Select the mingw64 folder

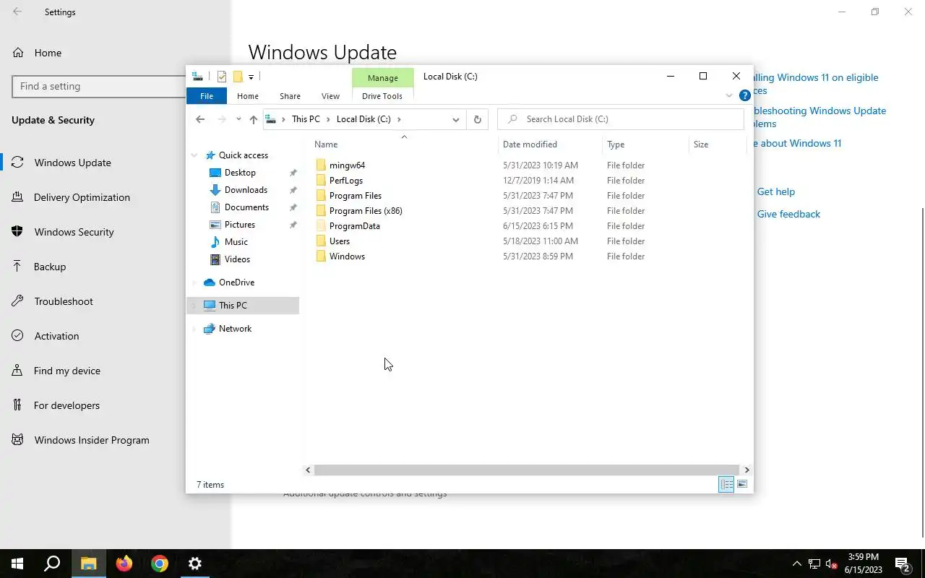(x=347, y=165)
